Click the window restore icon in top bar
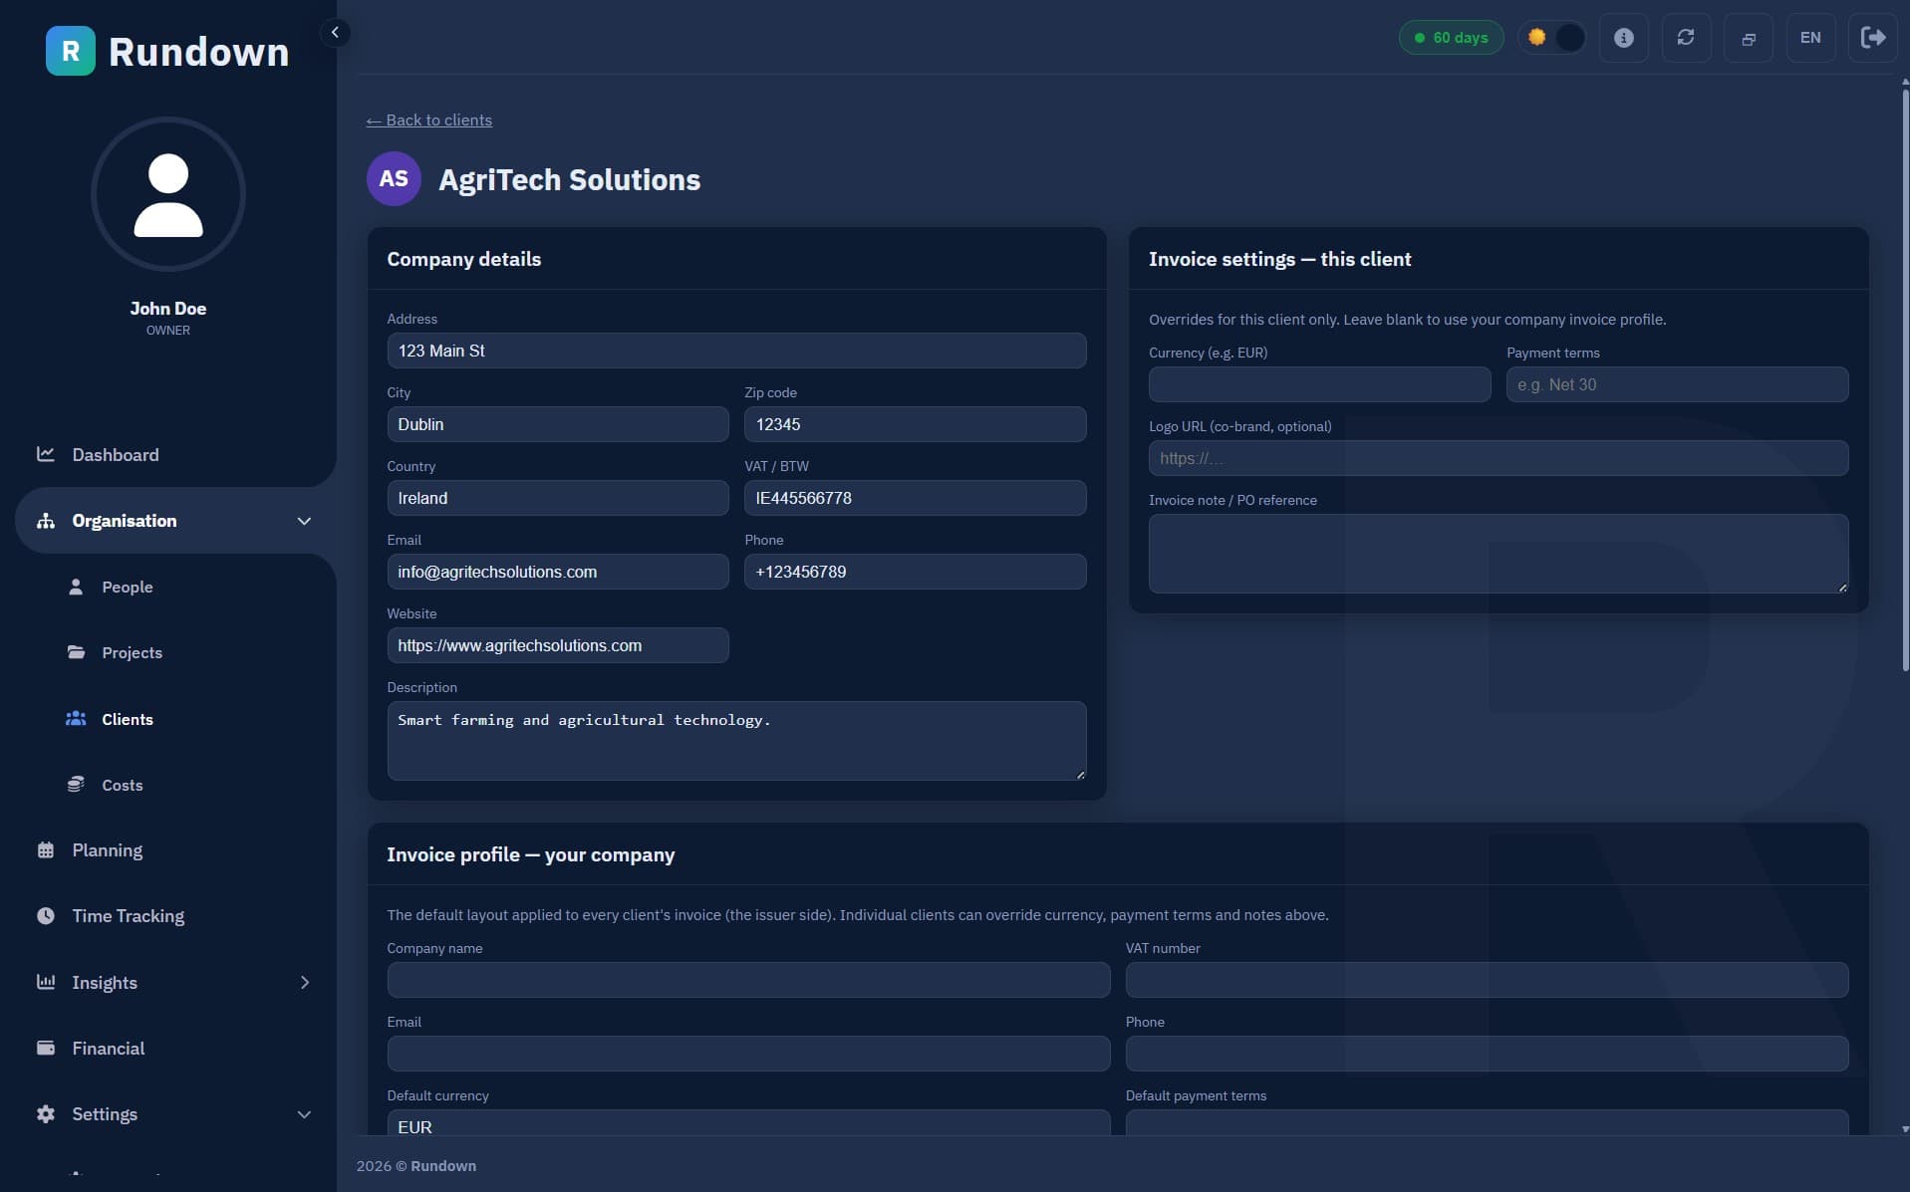This screenshot has height=1192, width=1910. pos(1749,38)
